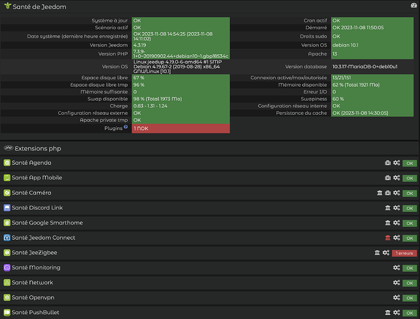Image resolution: width=420 pixels, height=319 pixels.
Task: Expand the Santé JeeZigbee panel
Action: pos(35,253)
